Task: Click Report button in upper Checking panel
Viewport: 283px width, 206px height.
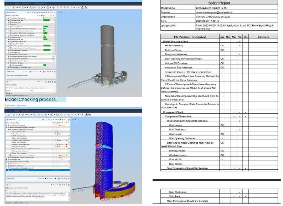Action: point(51,12)
